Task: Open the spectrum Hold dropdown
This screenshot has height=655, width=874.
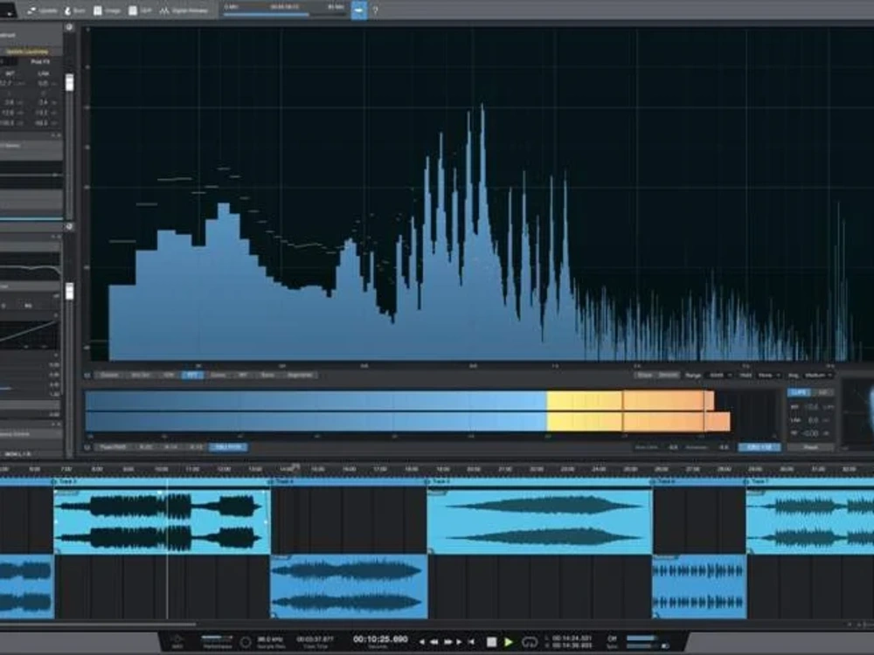Action: [768, 376]
